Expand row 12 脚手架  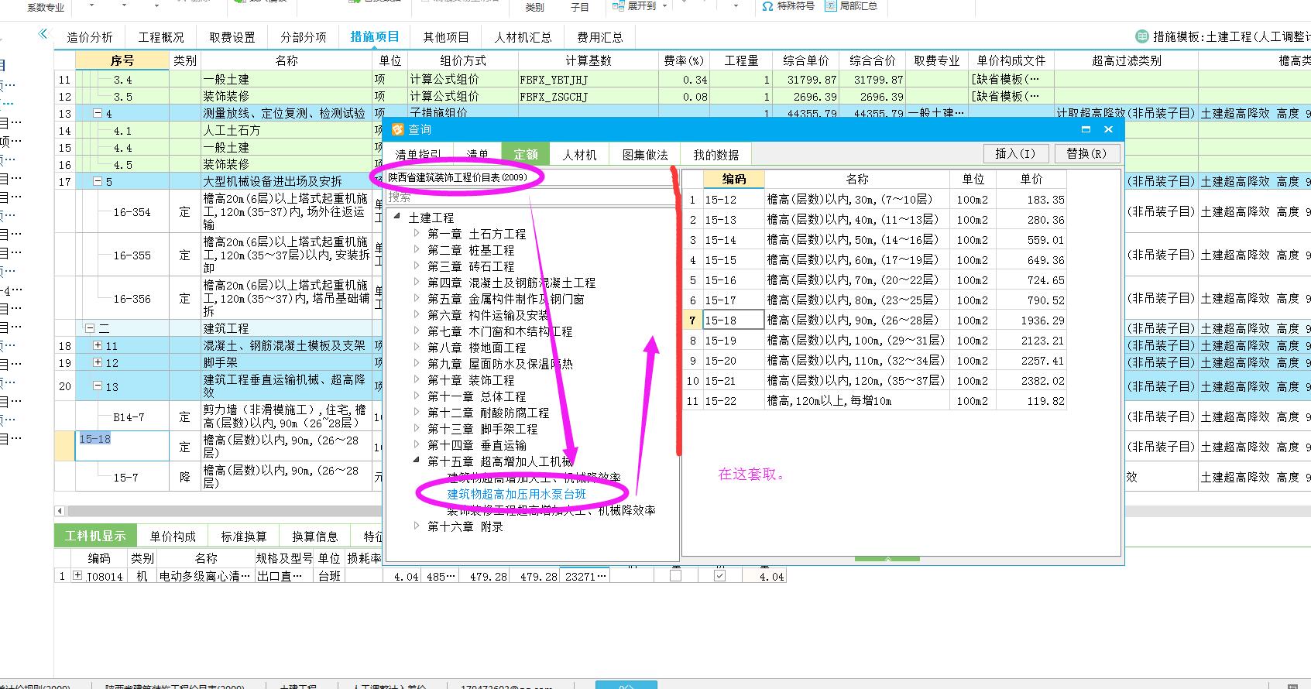[x=98, y=362]
